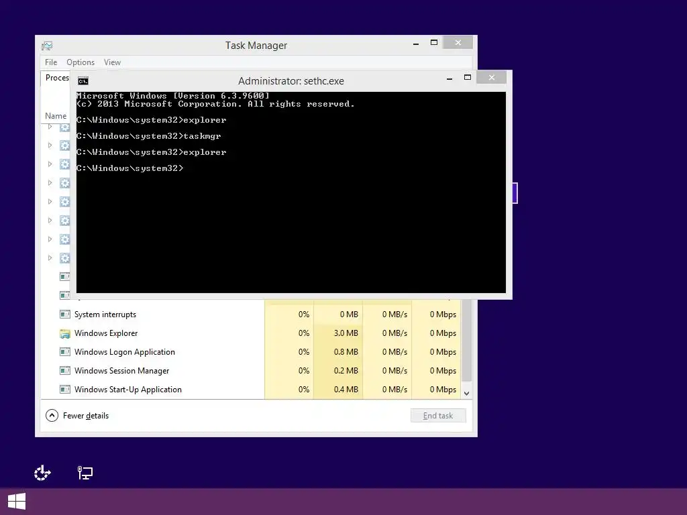Click the 0.8 MB memory value

(x=346, y=352)
